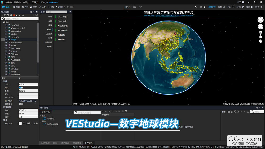265x149 pixels.
Task: Move node up in node editor
Action: tap(17, 15)
